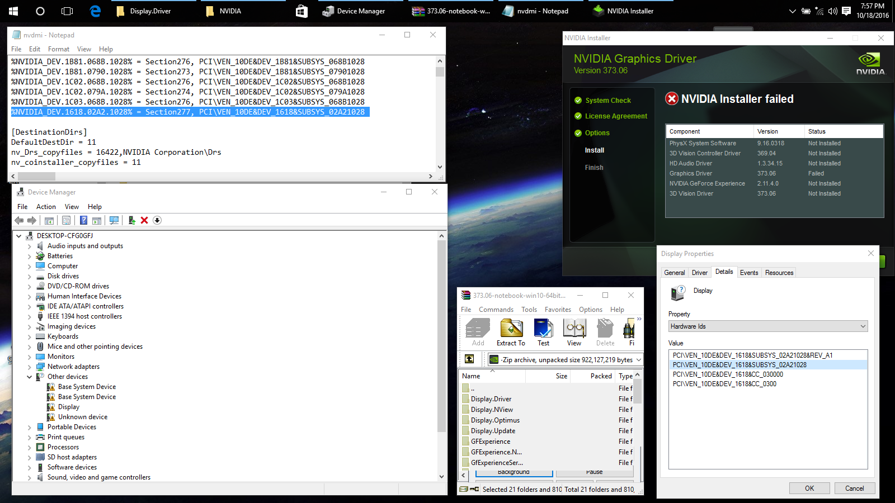Image resolution: width=895 pixels, height=503 pixels.
Task: Open Format menu in Notepad
Action: [59, 49]
